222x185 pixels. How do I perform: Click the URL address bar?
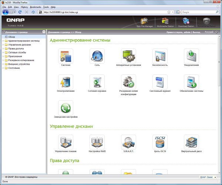[x=105, y=12]
